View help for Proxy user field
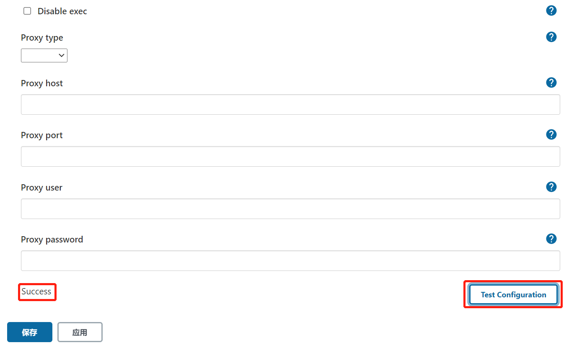Viewport: 569px width, 348px height. coord(551,187)
